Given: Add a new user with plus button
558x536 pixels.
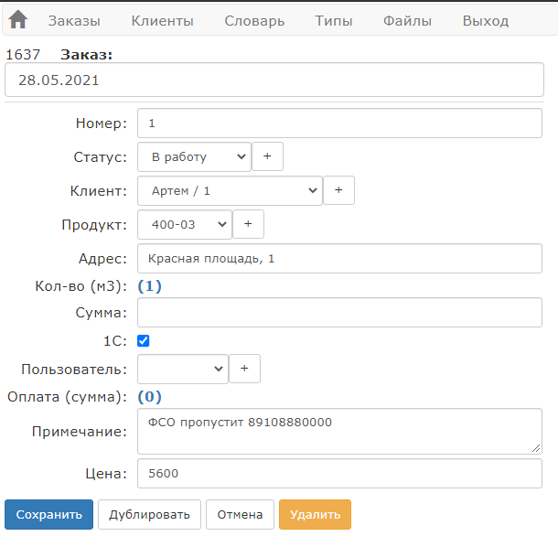Looking at the screenshot, I should [x=244, y=369].
